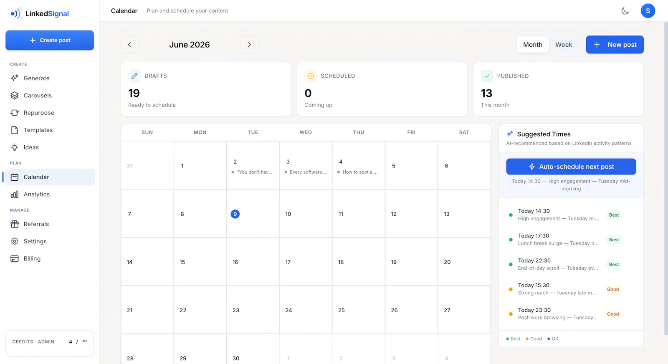Open the "How to spot a ..." post on June 4

[x=358, y=172]
